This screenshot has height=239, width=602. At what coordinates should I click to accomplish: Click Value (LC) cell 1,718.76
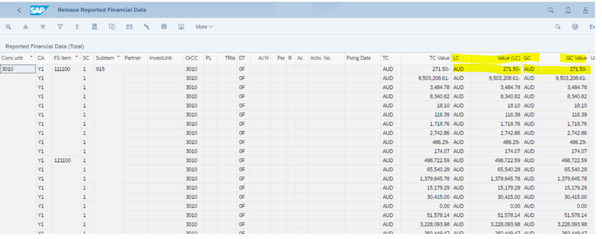(496, 124)
